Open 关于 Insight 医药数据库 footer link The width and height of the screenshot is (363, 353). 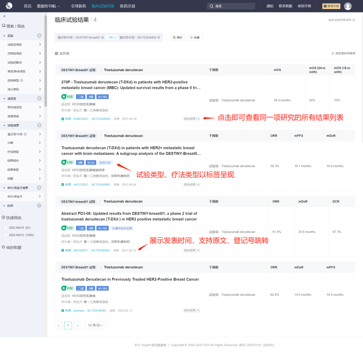click(x=150, y=345)
